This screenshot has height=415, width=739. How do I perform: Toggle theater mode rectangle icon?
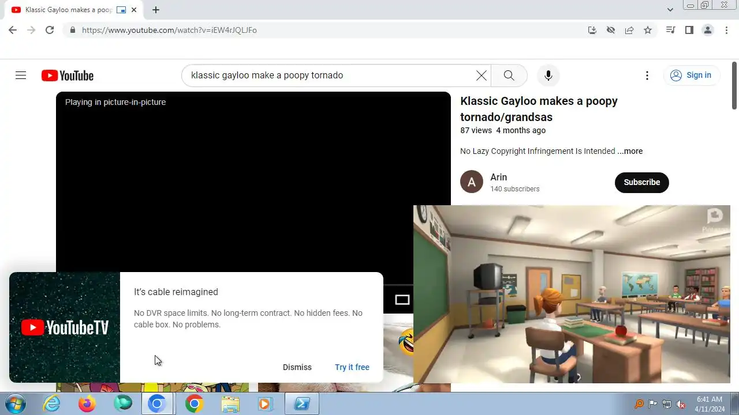tap(402, 300)
